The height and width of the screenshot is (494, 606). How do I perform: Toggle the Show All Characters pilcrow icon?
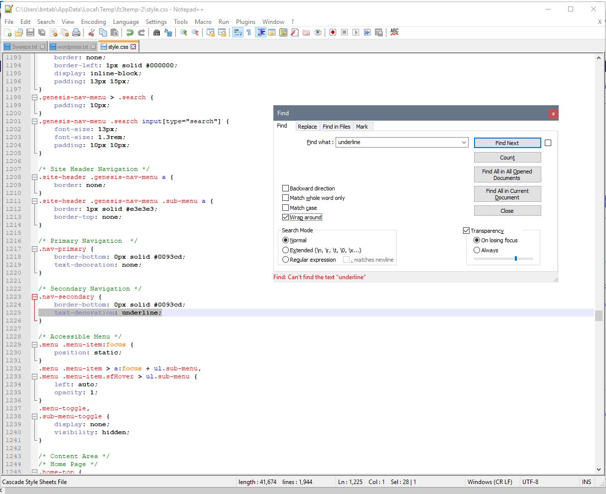[x=248, y=32]
